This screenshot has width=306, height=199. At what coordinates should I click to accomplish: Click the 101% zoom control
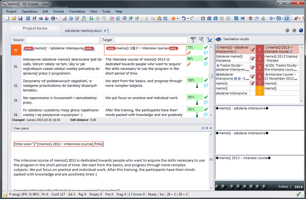coord(299,187)
